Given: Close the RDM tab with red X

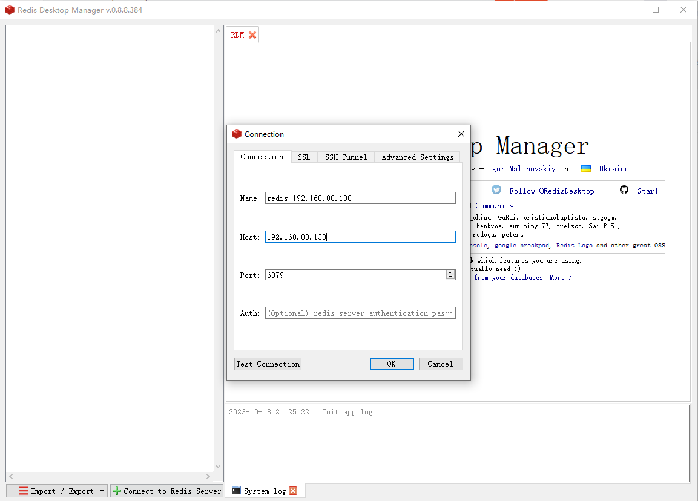Looking at the screenshot, I should 252,35.
